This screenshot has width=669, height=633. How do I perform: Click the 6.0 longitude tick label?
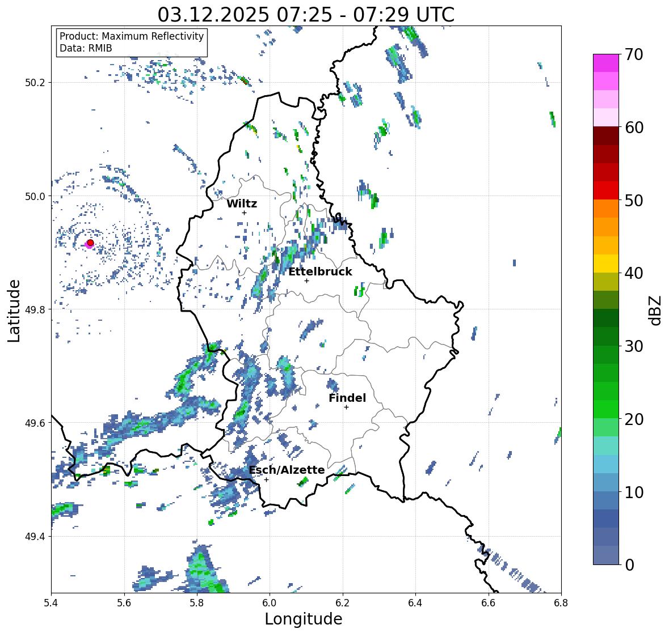click(x=270, y=603)
